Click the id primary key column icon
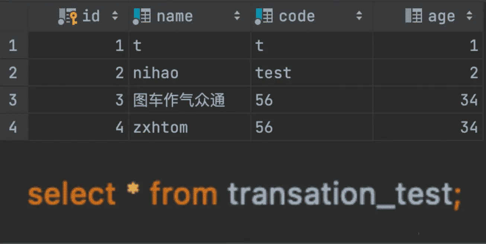Viewport: 486px width, 244px height. 68,16
